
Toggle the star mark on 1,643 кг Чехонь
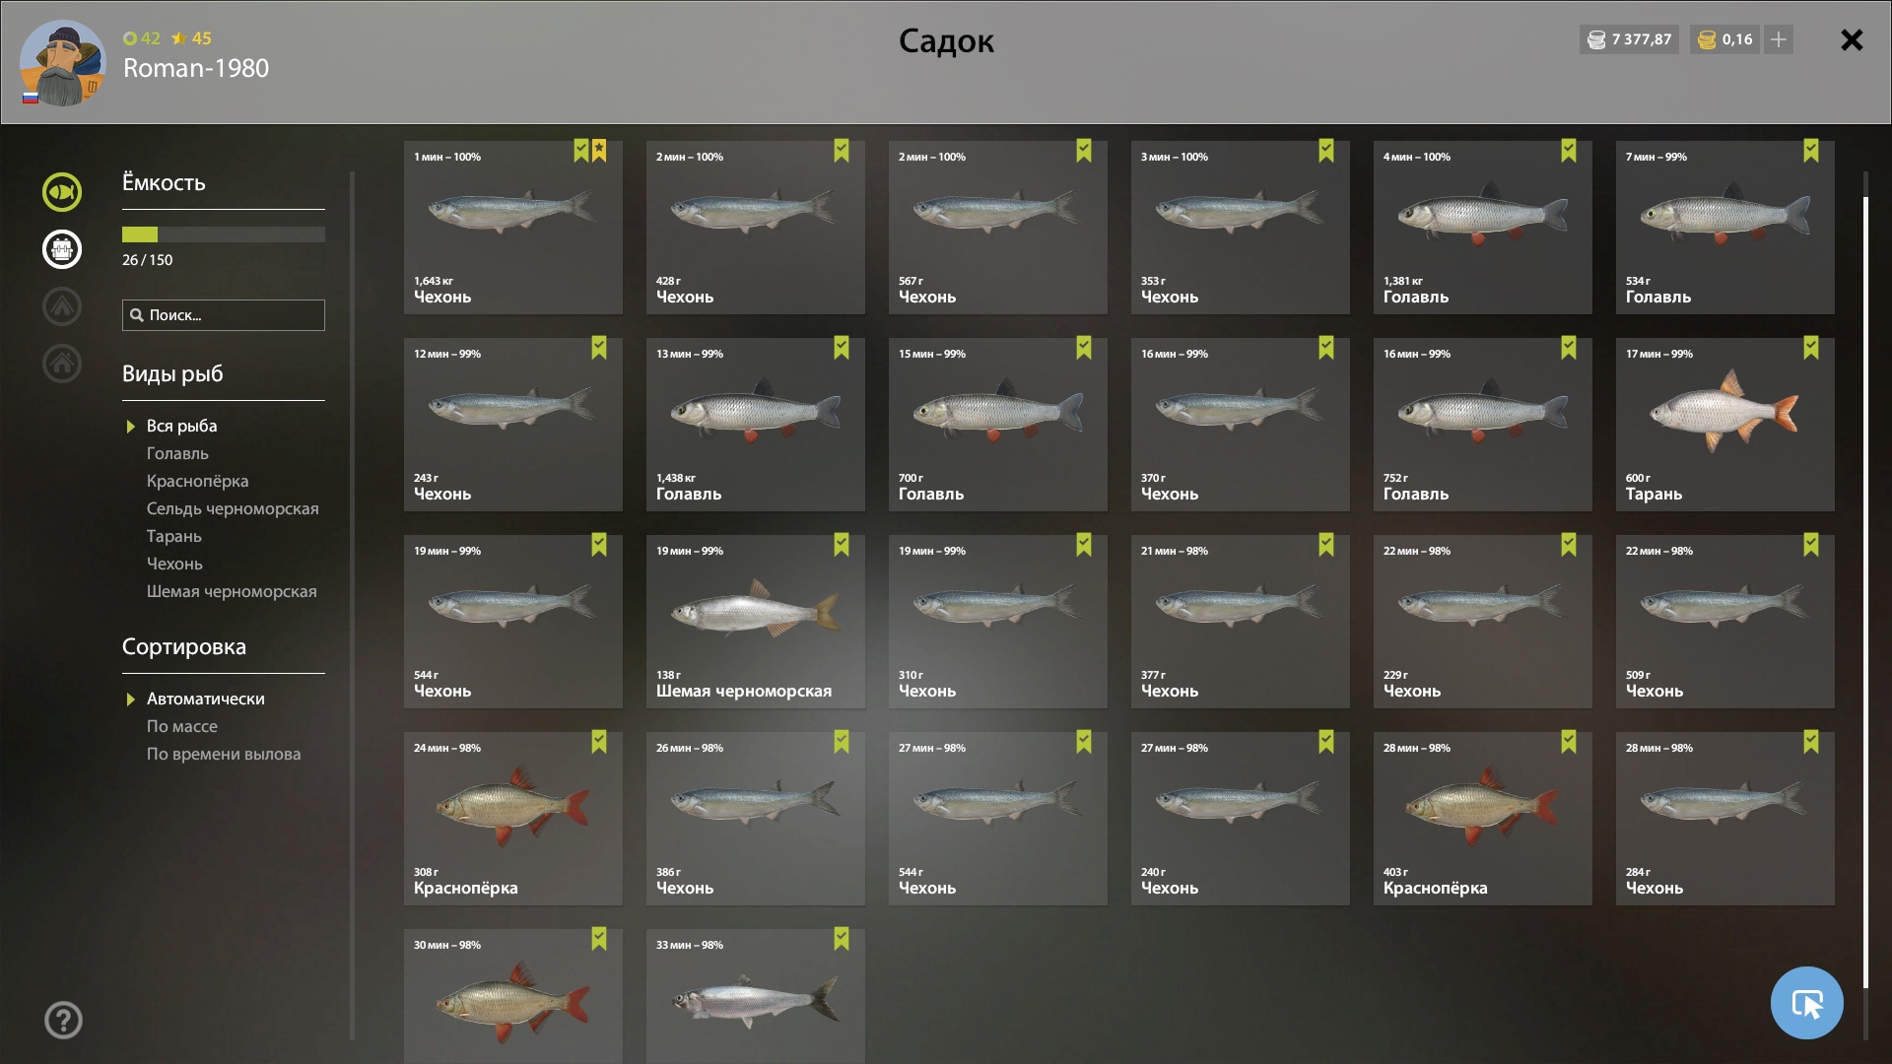click(599, 151)
